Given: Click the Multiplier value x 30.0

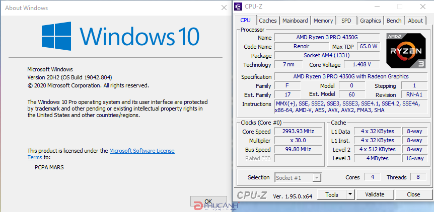Looking at the screenshot, I should point(298,140).
